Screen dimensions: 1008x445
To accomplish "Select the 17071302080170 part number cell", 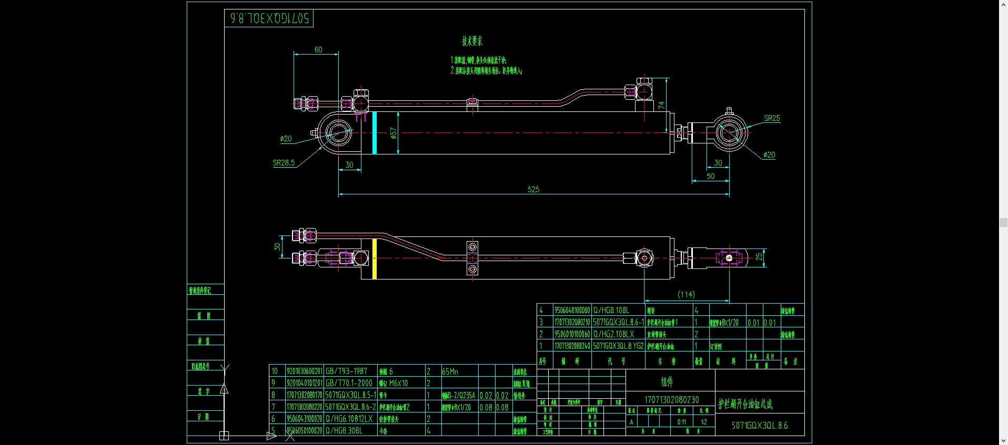I will pyautogui.click(x=305, y=395).
